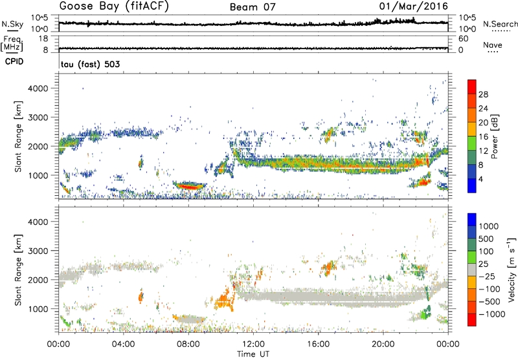
Task: Click the 'tau (fast) 503' mode text
Action: coord(90,64)
